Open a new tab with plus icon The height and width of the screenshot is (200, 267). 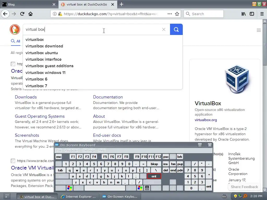(x=122, y=4)
